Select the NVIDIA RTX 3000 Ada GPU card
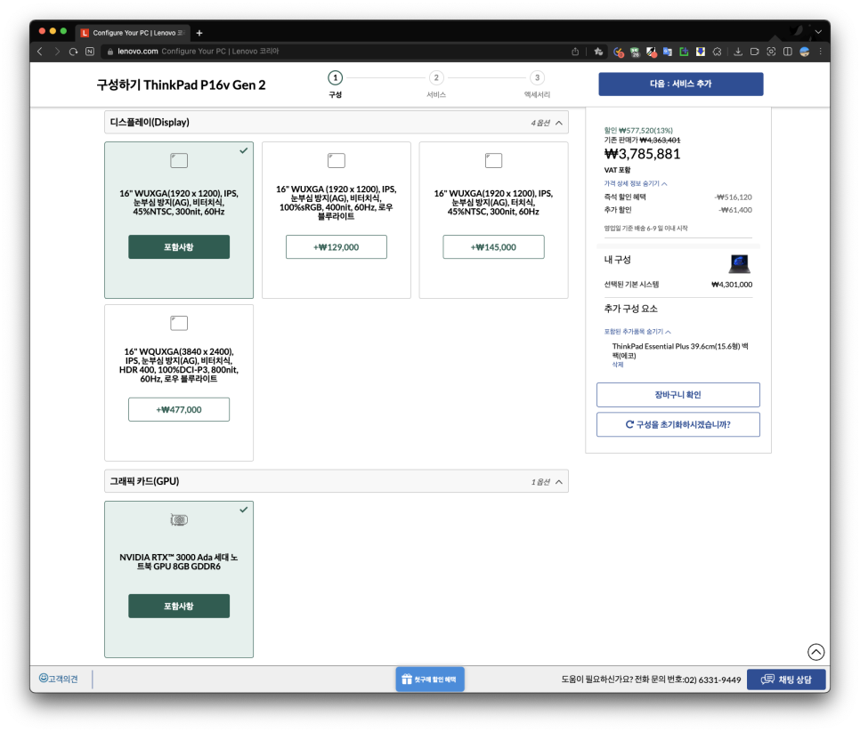This screenshot has height=732, width=860. [x=179, y=580]
